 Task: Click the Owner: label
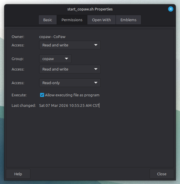tap(18, 37)
